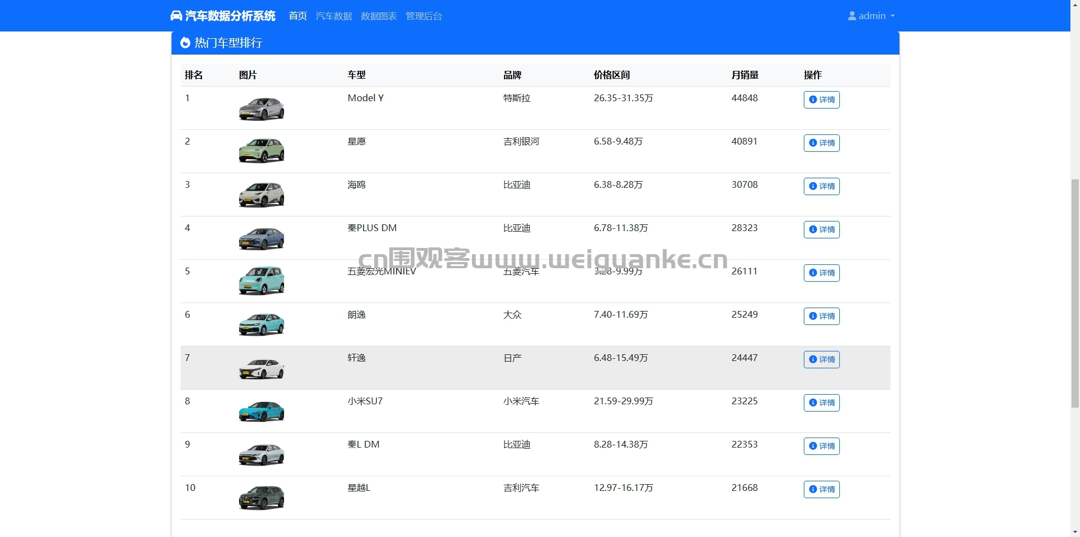Select price 21.59-29.99万
1080x537 pixels.
(x=623, y=401)
